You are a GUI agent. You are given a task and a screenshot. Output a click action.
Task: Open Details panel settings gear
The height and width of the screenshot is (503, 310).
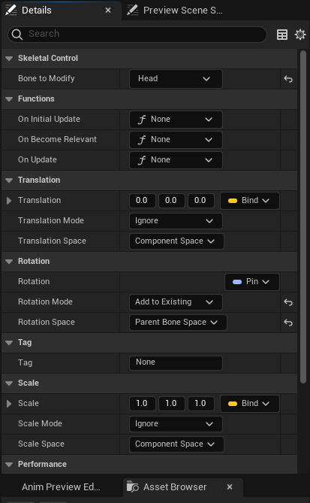(300, 35)
